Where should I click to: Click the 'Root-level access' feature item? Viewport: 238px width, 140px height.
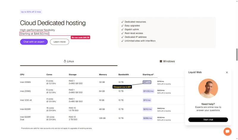134,33
